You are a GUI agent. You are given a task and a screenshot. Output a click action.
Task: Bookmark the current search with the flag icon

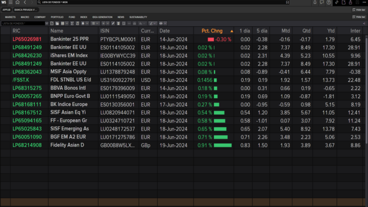[x=287, y=2]
